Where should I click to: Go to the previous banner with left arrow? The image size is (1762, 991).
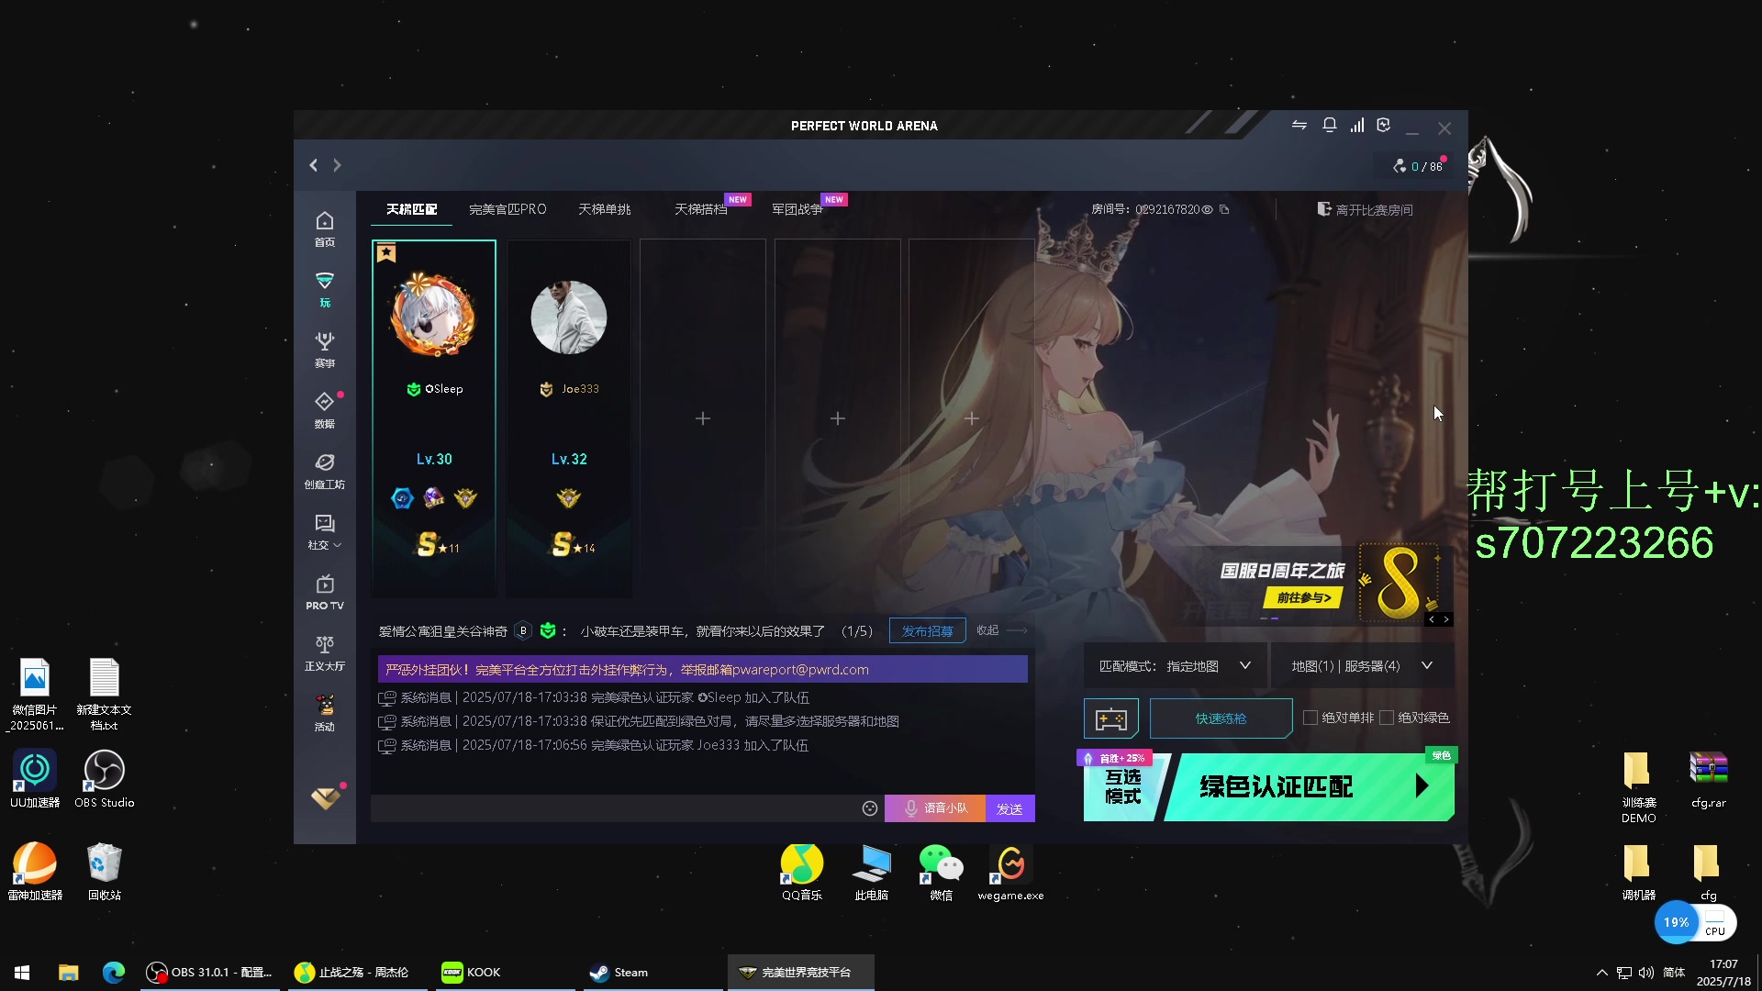coord(1431,619)
